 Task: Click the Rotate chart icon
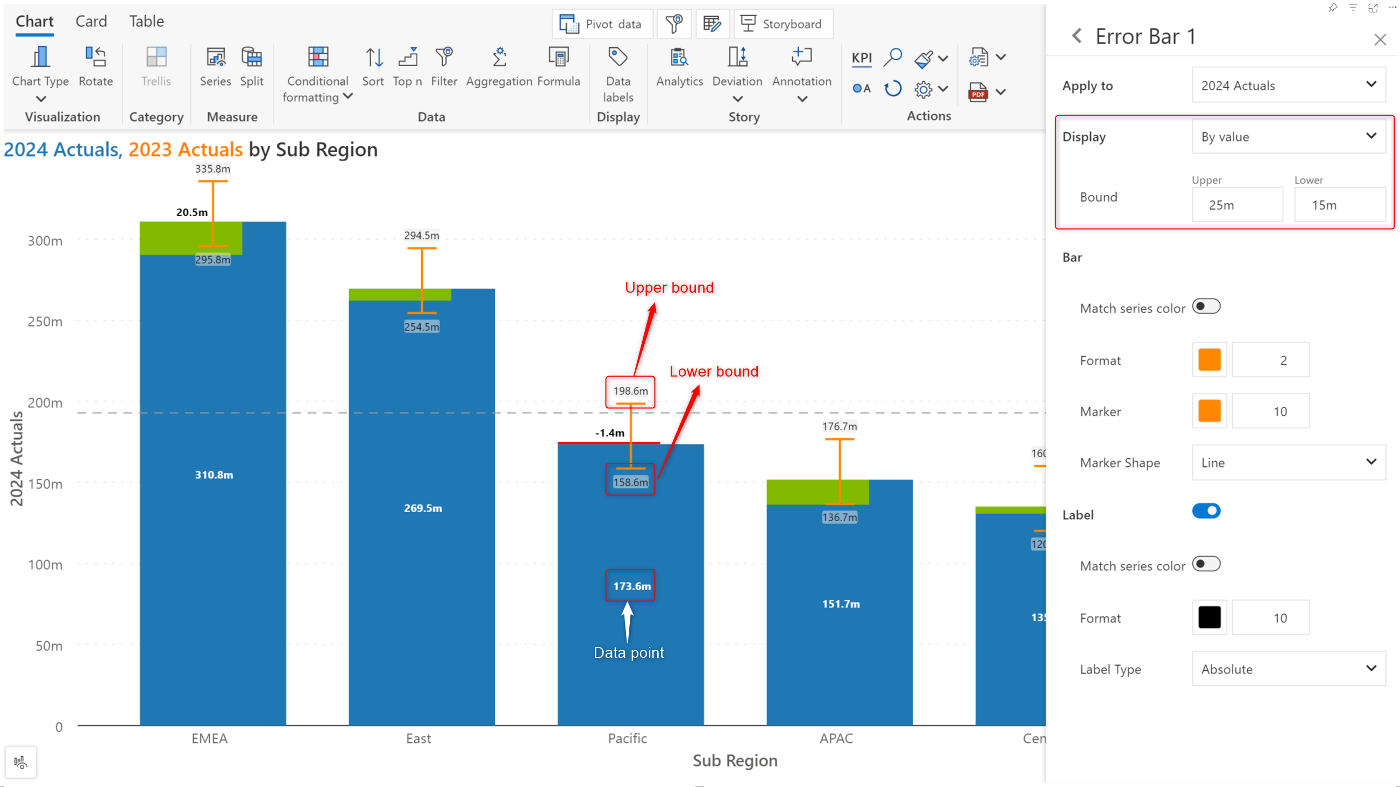pyautogui.click(x=96, y=58)
